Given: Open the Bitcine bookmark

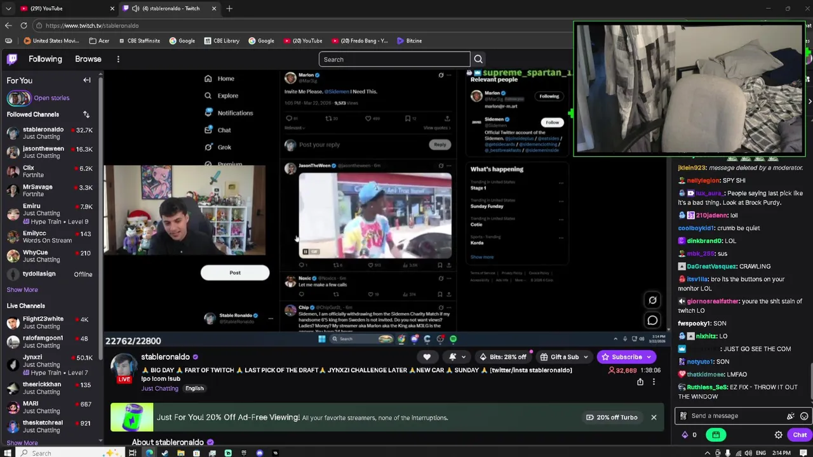Looking at the screenshot, I should (409, 41).
